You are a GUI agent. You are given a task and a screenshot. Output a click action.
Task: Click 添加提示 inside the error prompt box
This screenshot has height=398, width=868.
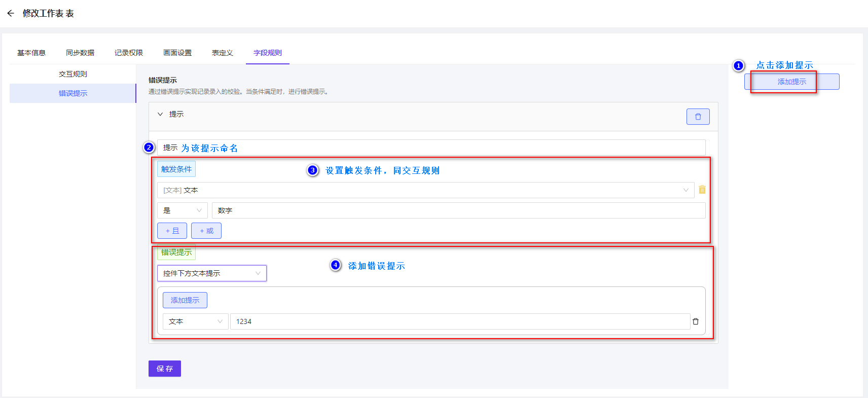[x=185, y=300]
